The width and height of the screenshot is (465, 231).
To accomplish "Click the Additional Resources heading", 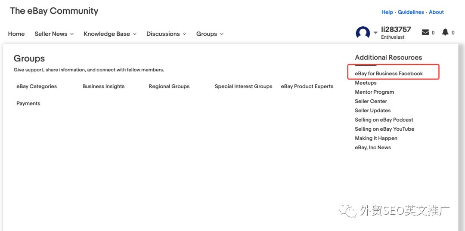I will pyautogui.click(x=388, y=58).
